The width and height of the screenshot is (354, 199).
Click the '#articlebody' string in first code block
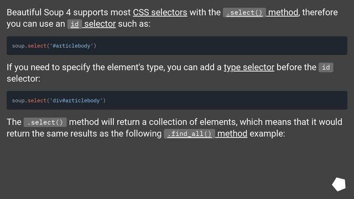pos(71,46)
